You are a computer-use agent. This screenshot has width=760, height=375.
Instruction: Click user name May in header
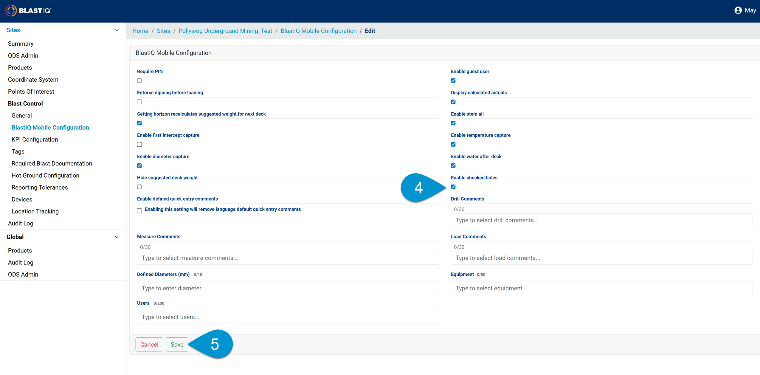(x=750, y=10)
